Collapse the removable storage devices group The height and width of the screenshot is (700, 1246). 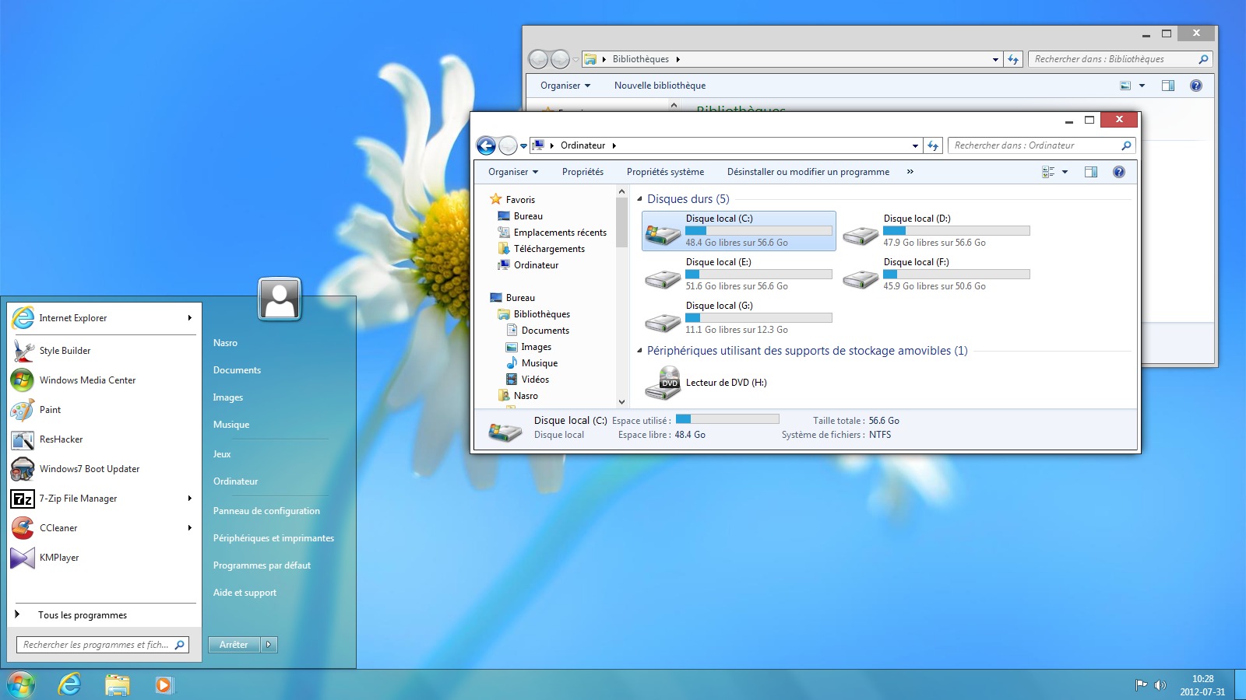tap(640, 351)
